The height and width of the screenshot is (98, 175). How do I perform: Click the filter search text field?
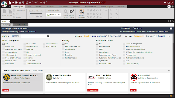(x=34, y=36)
